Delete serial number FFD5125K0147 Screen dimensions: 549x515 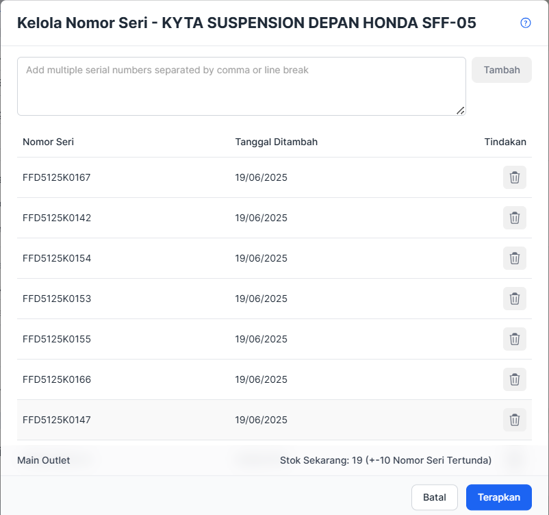pyautogui.click(x=514, y=420)
